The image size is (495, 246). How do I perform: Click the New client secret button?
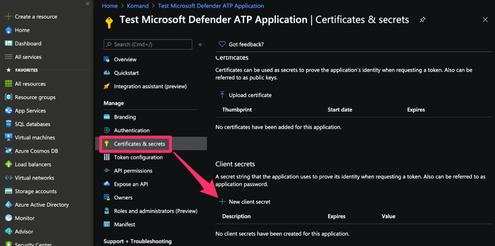(x=245, y=202)
